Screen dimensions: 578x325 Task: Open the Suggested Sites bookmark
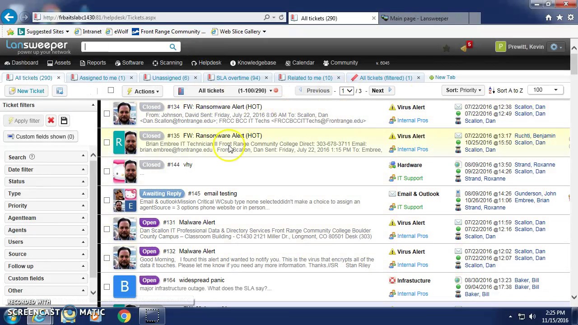43,32
